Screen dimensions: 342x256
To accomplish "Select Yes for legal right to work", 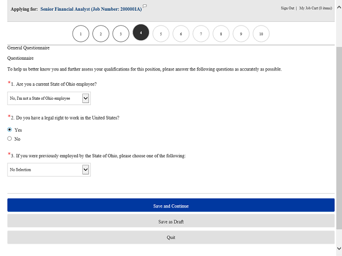I will (x=10, y=130).
